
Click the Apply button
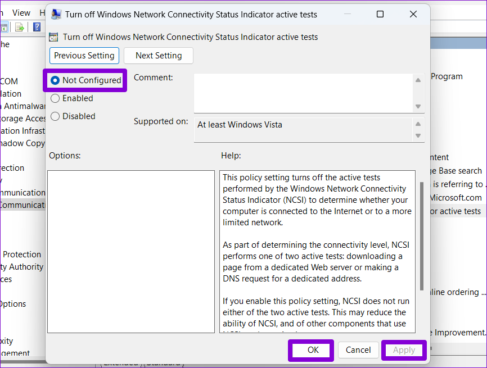pos(404,350)
